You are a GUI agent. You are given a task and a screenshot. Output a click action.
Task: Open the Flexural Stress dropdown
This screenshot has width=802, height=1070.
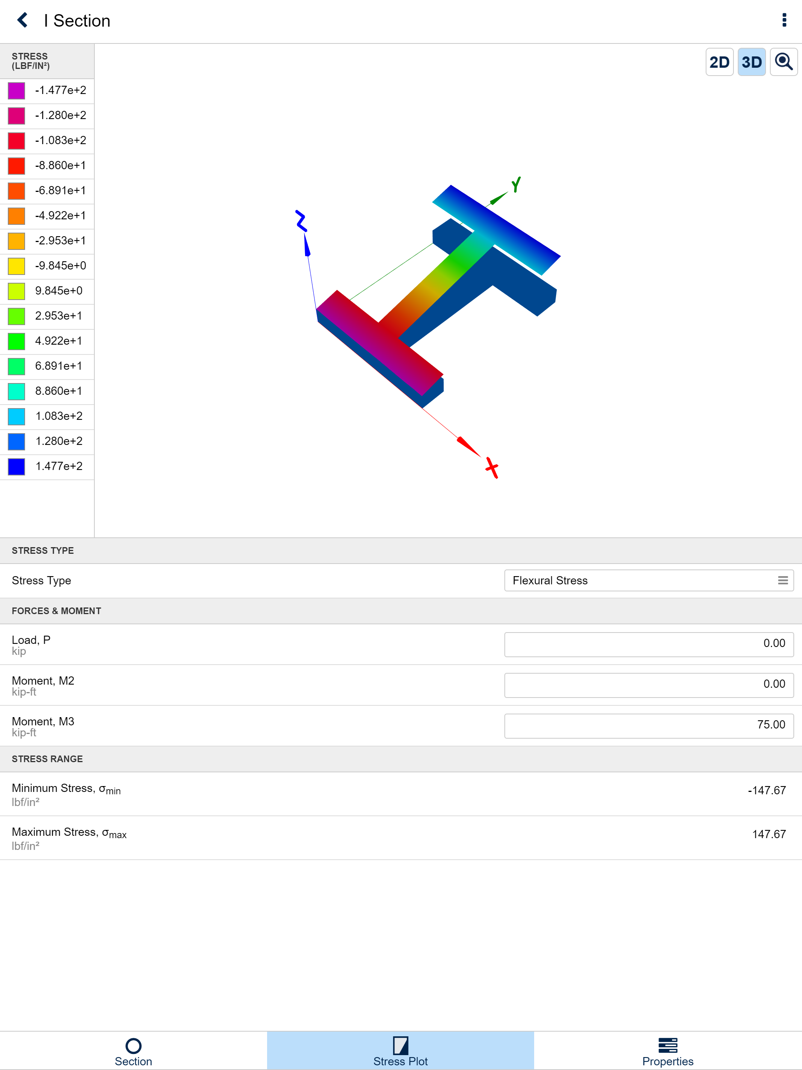648,580
